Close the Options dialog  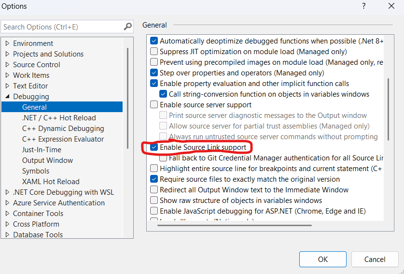point(391,6)
